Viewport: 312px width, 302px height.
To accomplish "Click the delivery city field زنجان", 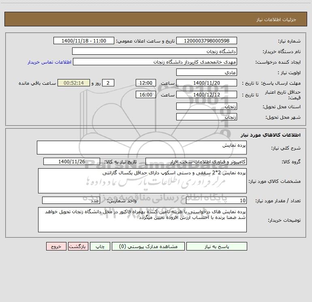I will click(x=207, y=117).
